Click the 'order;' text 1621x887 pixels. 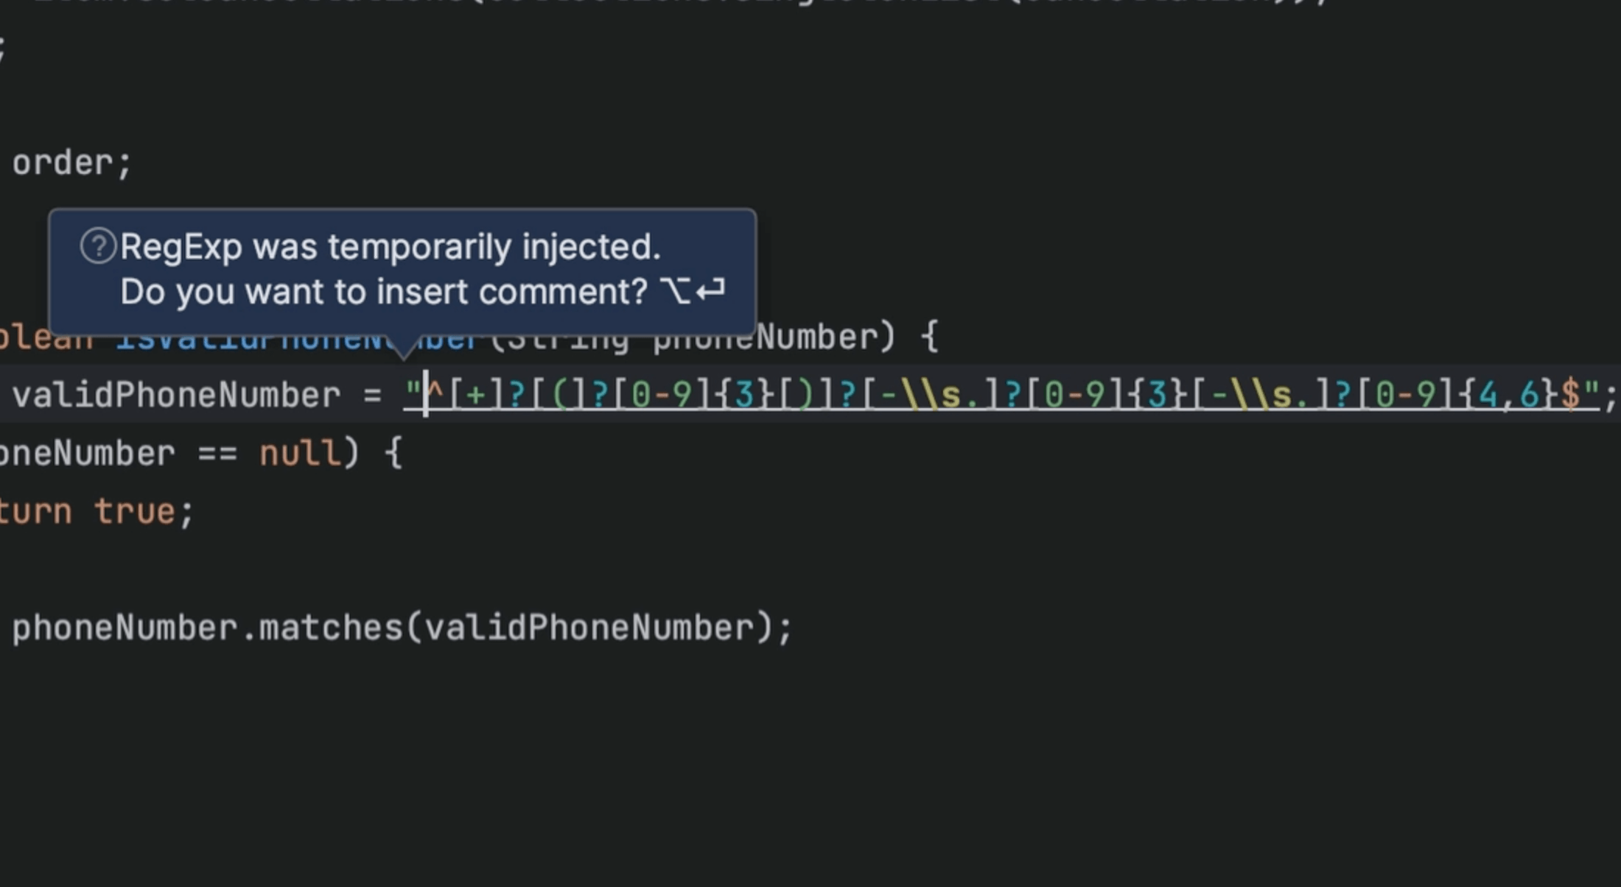pyautogui.click(x=72, y=163)
